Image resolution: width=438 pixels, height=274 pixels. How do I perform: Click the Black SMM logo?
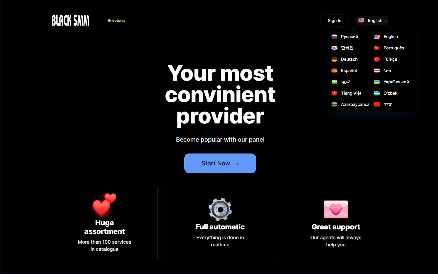point(70,21)
